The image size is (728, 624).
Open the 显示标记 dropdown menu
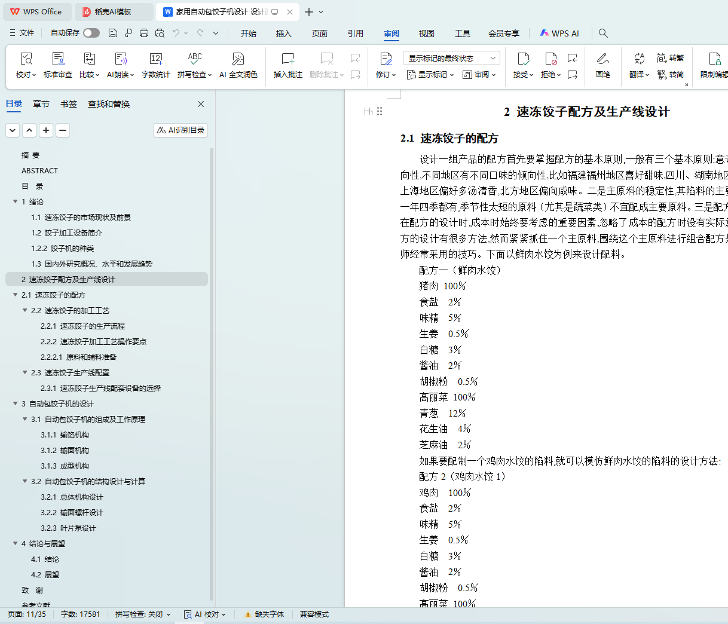[430, 75]
